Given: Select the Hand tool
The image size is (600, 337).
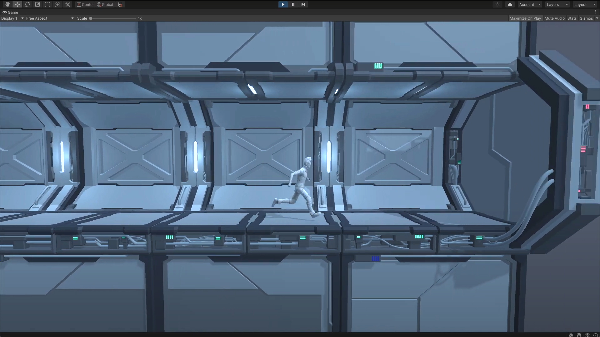Looking at the screenshot, I should tap(7, 4).
